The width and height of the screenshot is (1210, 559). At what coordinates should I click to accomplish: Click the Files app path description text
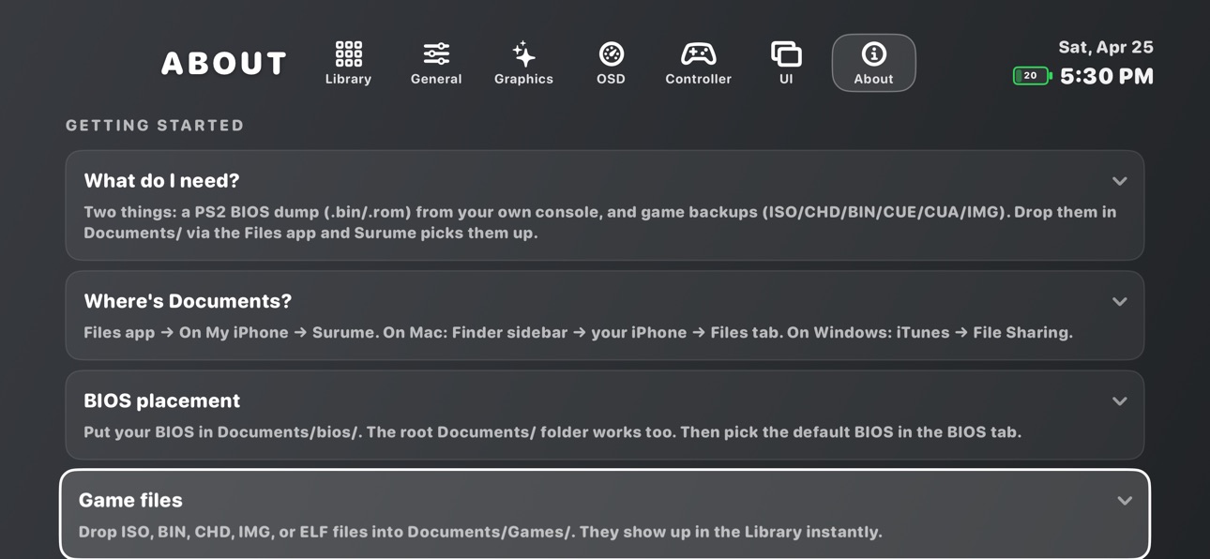pyautogui.click(x=578, y=332)
